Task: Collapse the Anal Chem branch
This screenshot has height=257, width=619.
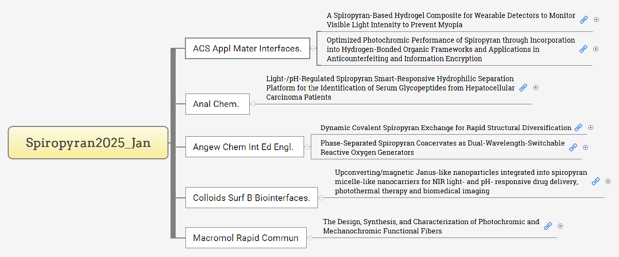Action: tap(253, 104)
